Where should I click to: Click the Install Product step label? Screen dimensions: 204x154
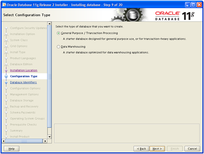20,137
